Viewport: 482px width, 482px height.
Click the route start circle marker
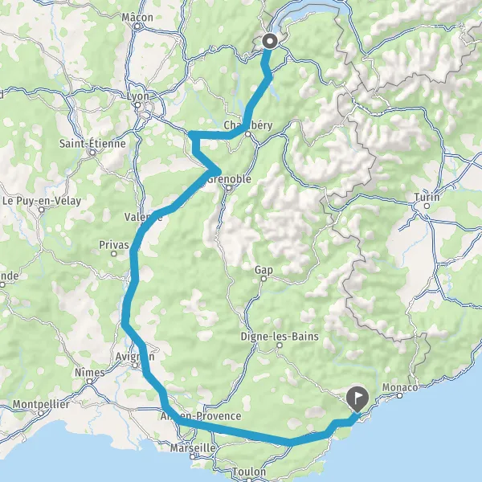270,41
